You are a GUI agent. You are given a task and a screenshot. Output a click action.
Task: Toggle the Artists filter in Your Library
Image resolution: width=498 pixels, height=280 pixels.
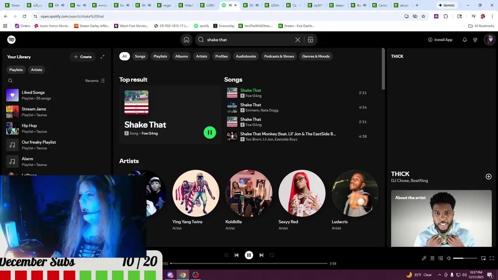pos(37,70)
